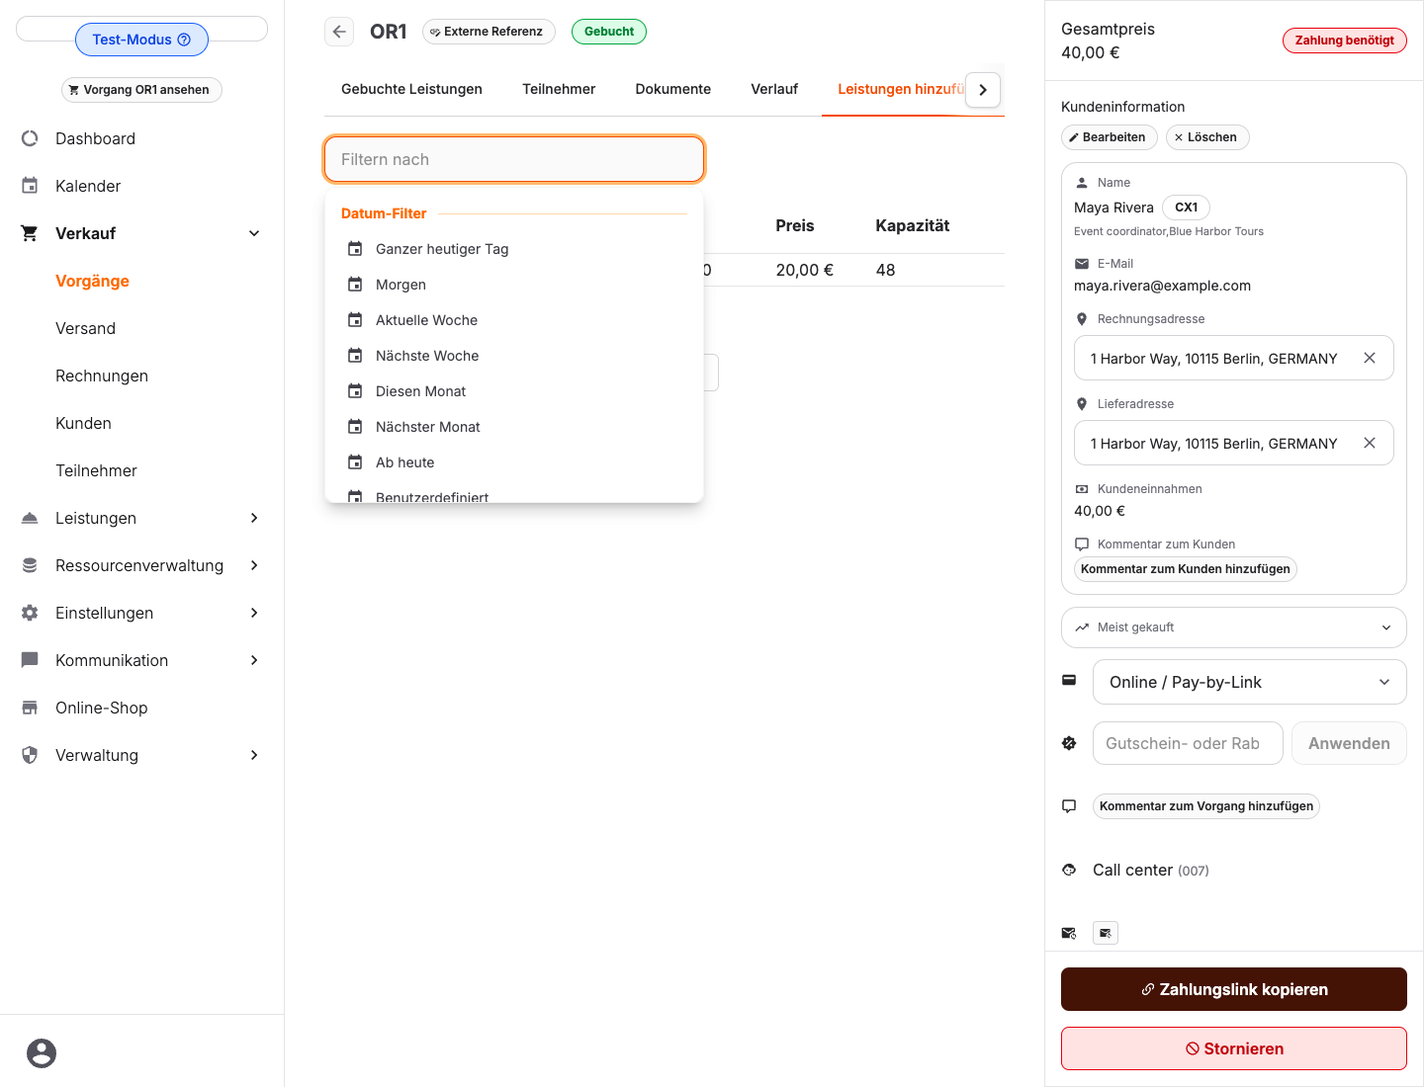Clear the Lieferadresse with its X icon
Viewport: 1424px width, 1087px height.
click(1370, 443)
